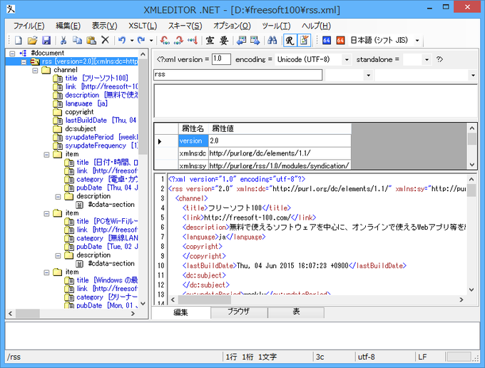Paste from the clipboard icon
Viewport: 485px width, 368px height.
[x=91, y=40]
